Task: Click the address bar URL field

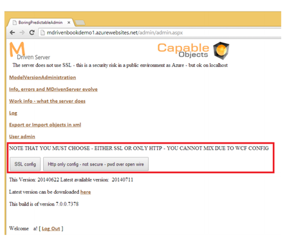Action: tap(160, 33)
